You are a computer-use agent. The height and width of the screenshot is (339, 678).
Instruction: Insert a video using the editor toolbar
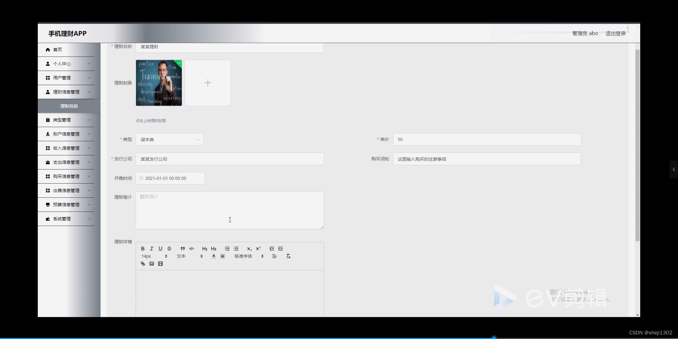[x=161, y=263]
